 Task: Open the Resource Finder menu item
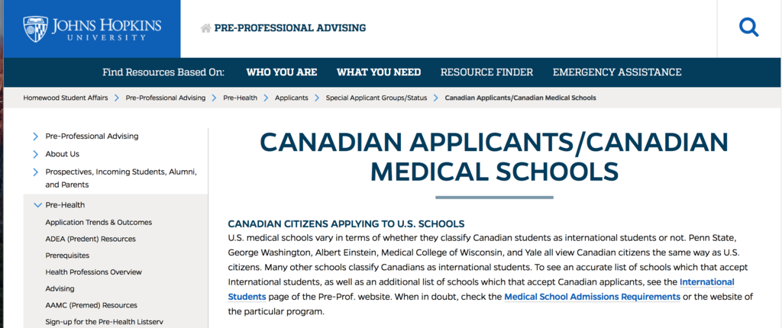[x=486, y=72]
